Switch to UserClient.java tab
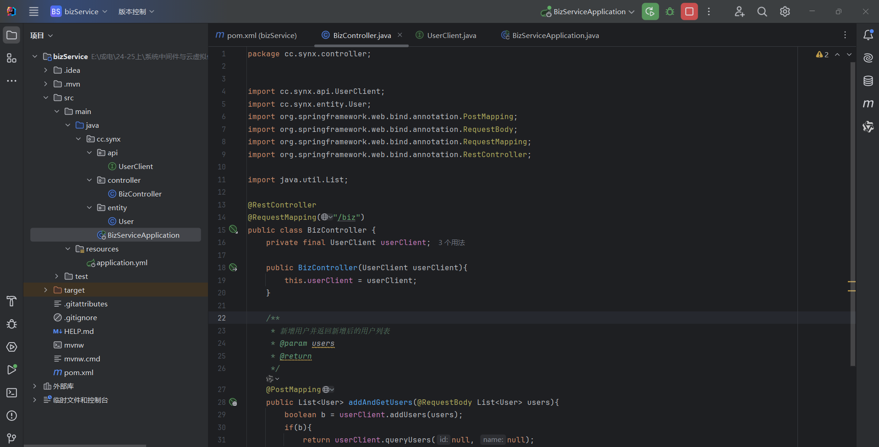This screenshot has width=879, height=447. coord(446,35)
